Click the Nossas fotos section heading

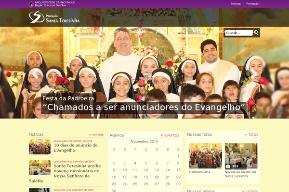coord(199,134)
